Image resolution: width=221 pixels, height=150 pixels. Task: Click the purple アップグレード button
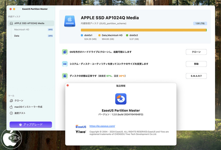click(x=31, y=124)
